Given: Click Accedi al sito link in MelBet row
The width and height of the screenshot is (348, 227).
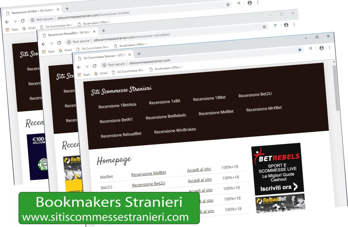Looking at the screenshot, I should tap(199, 170).
